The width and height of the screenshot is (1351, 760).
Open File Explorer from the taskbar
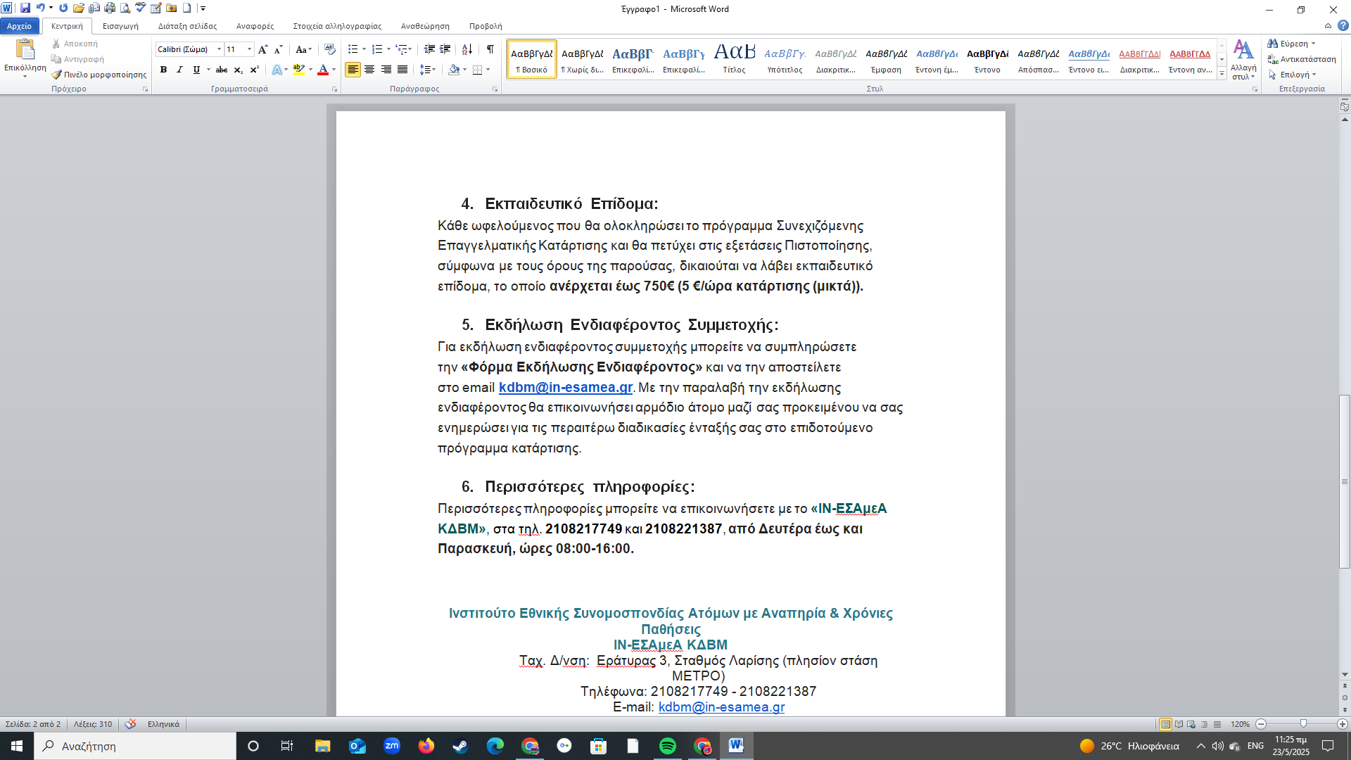322,746
